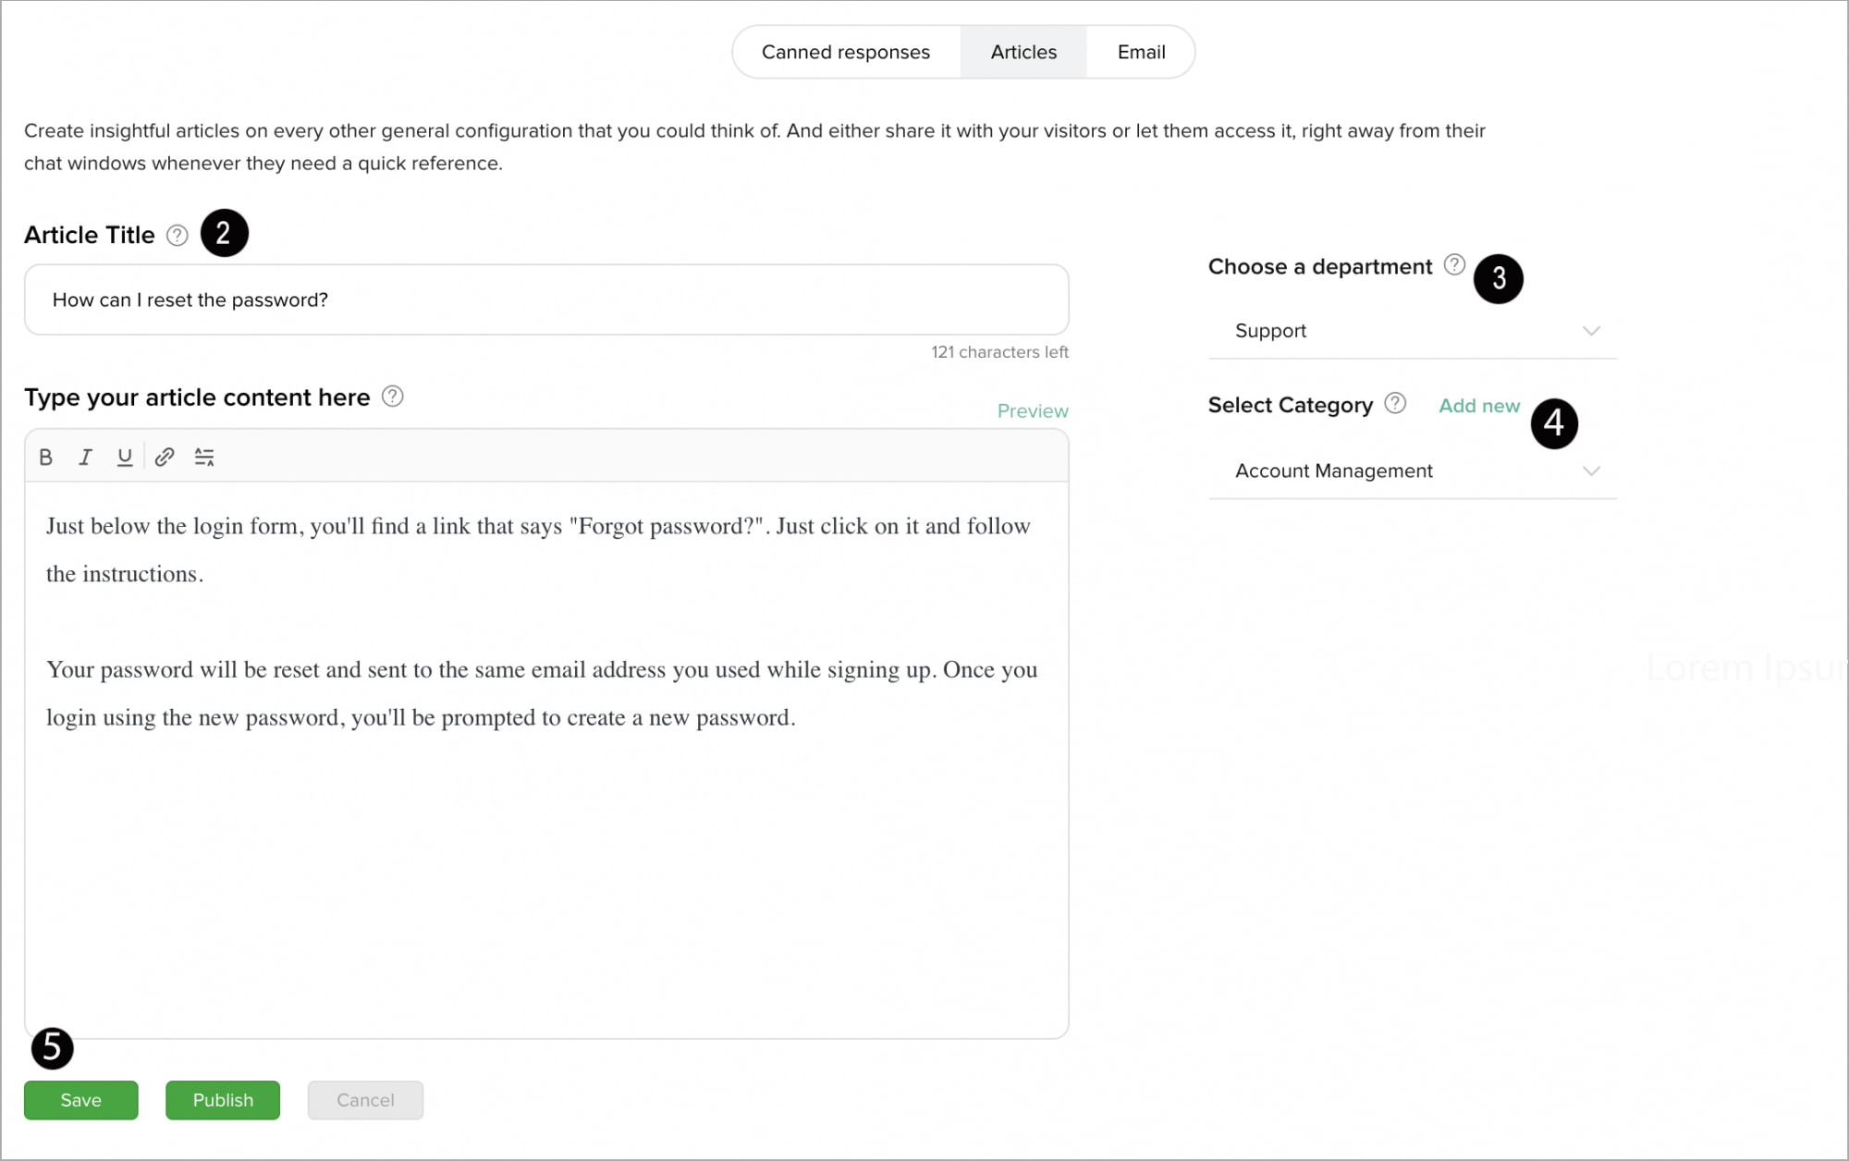Publish the article
Viewport: 1849px width, 1161px height.
click(x=223, y=1100)
